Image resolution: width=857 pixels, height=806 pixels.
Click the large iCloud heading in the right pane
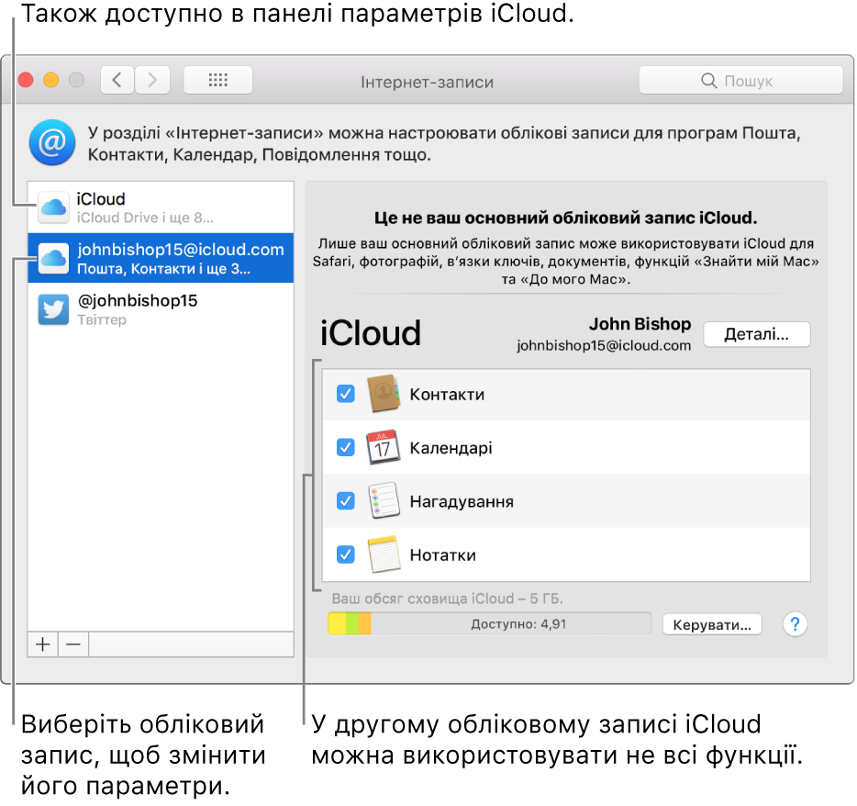371,333
